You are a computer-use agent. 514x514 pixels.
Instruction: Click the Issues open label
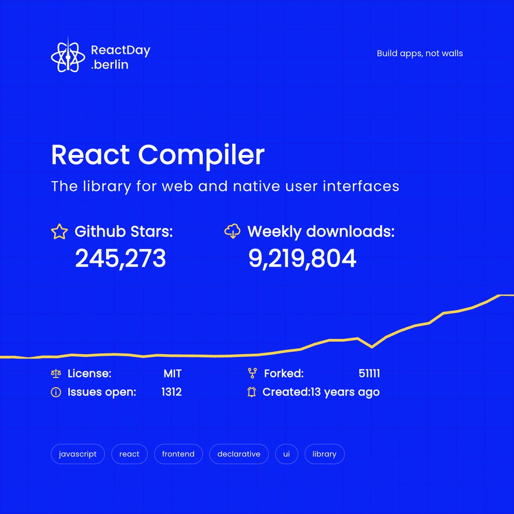[102, 392]
